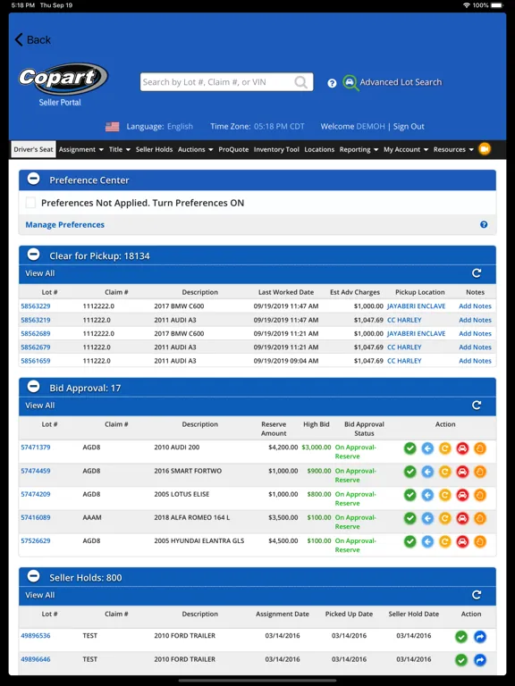Click the time zone 05:18 PM CDT link

[279, 127]
